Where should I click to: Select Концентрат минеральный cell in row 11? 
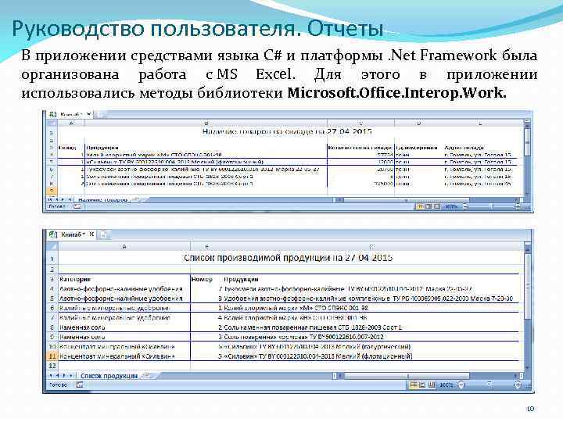coord(124,356)
